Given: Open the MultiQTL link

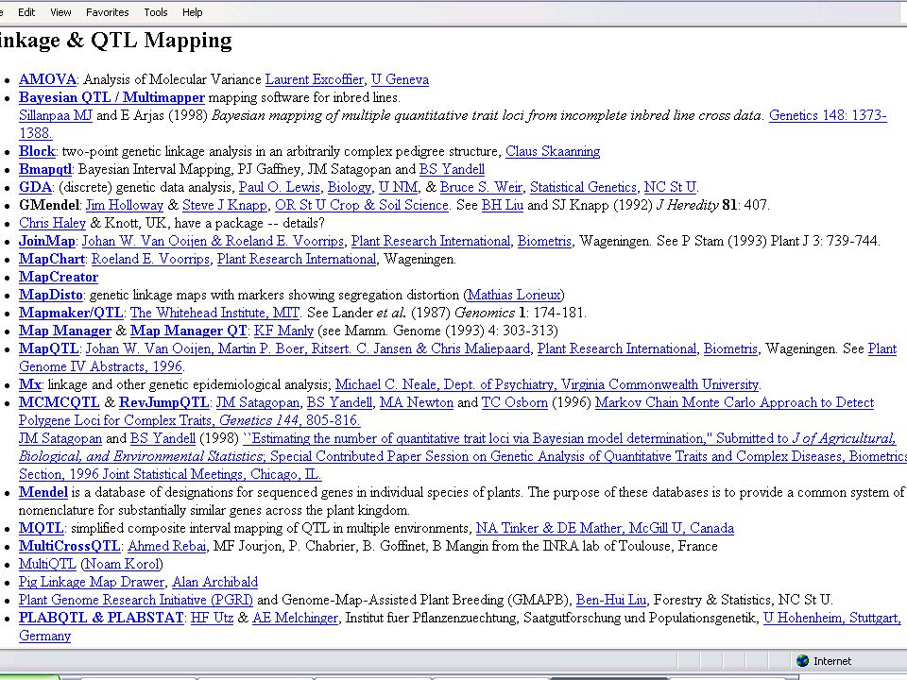Looking at the screenshot, I should 47,564.
